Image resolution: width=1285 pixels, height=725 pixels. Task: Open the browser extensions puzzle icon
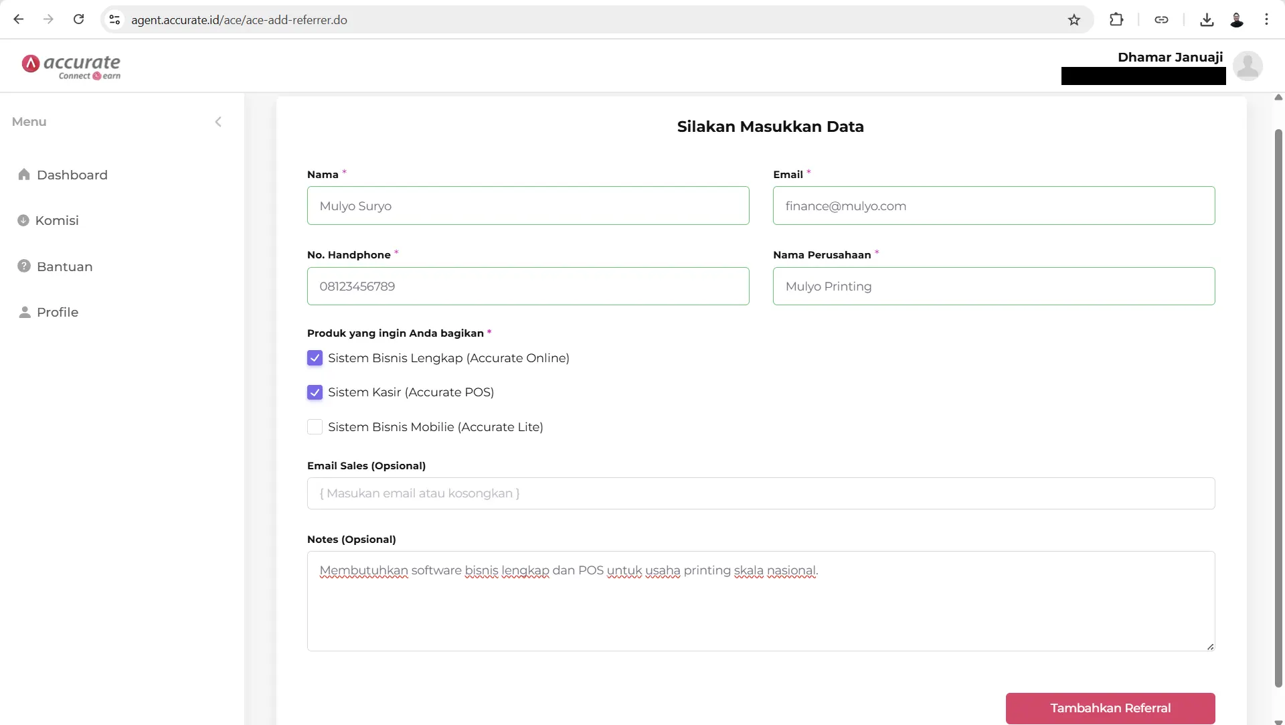point(1116,19)
